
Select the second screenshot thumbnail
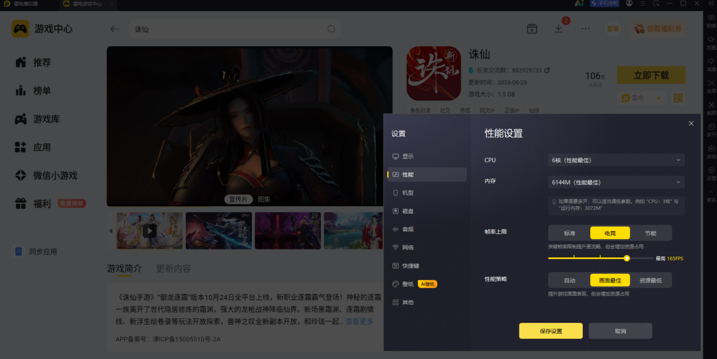[x=219, y=231]
